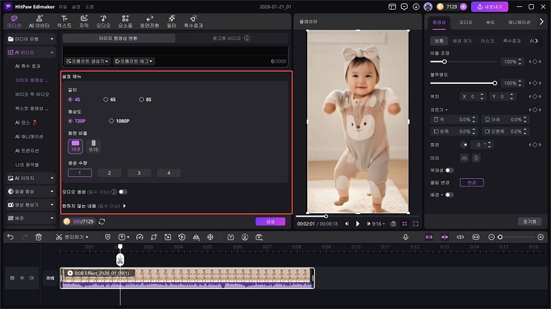Image resolution: width=551 pixels, height=309 pixels.
Task: Click the purple Generate button
Action: click(270, 222)
